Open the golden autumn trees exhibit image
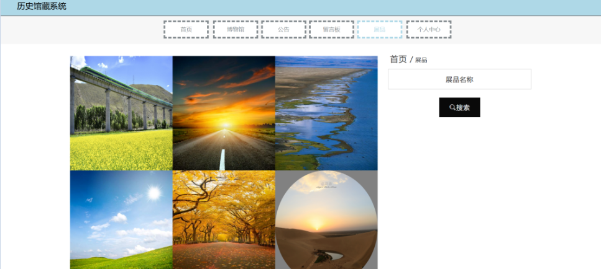 (224, 219)
